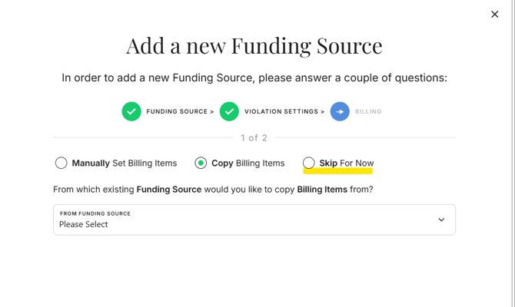Click the question text about copying Billing Items
The image size is (515, 307).
[213, 189]
